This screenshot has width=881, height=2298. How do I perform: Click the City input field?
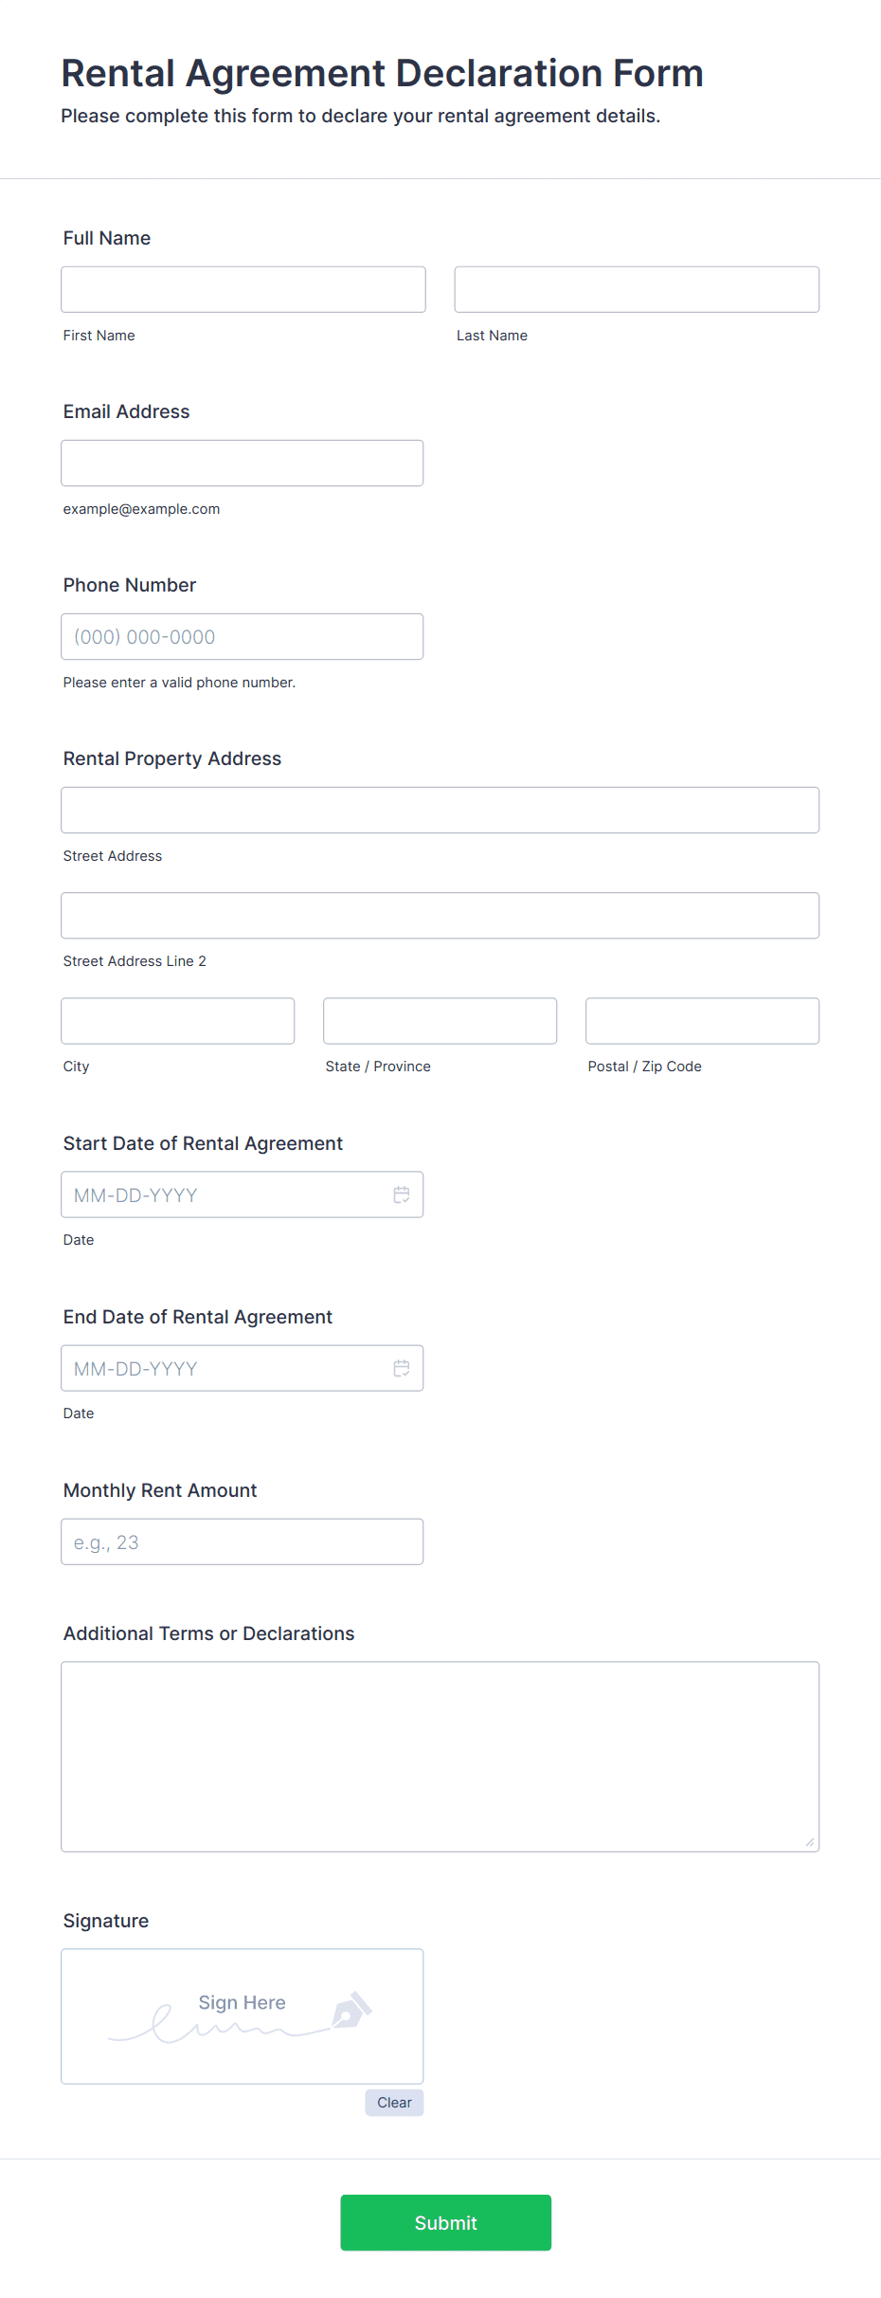pos(177,1020)
